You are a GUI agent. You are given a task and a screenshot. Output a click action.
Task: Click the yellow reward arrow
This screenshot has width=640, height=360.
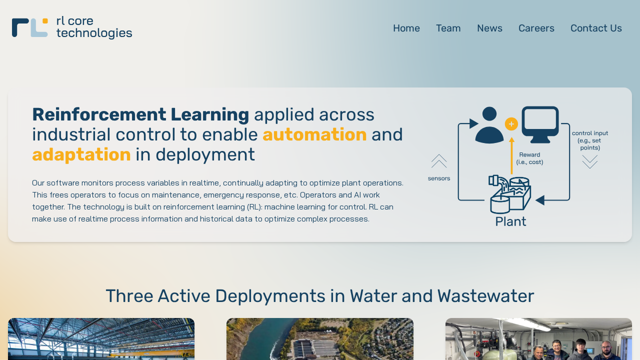(511, 155)
